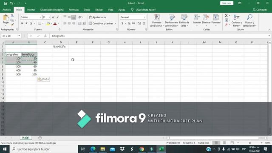
Task: Switch to Disposición de página tab
Action: (52, 10)
